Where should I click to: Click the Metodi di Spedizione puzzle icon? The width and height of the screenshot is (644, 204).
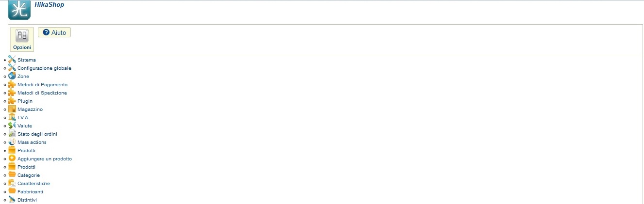(x=12, y=93)
